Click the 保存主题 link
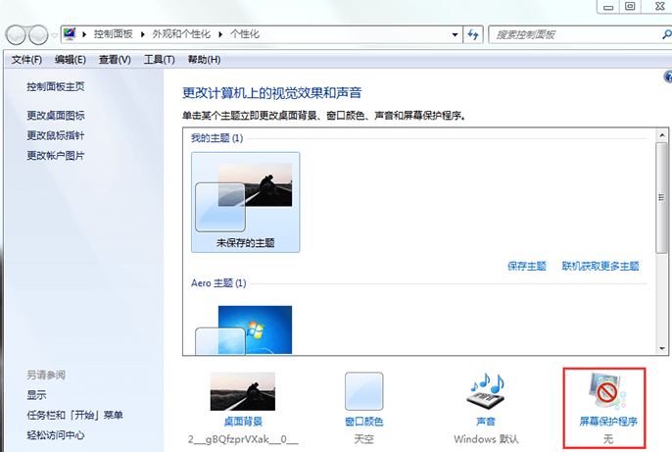 pos(528,266)
